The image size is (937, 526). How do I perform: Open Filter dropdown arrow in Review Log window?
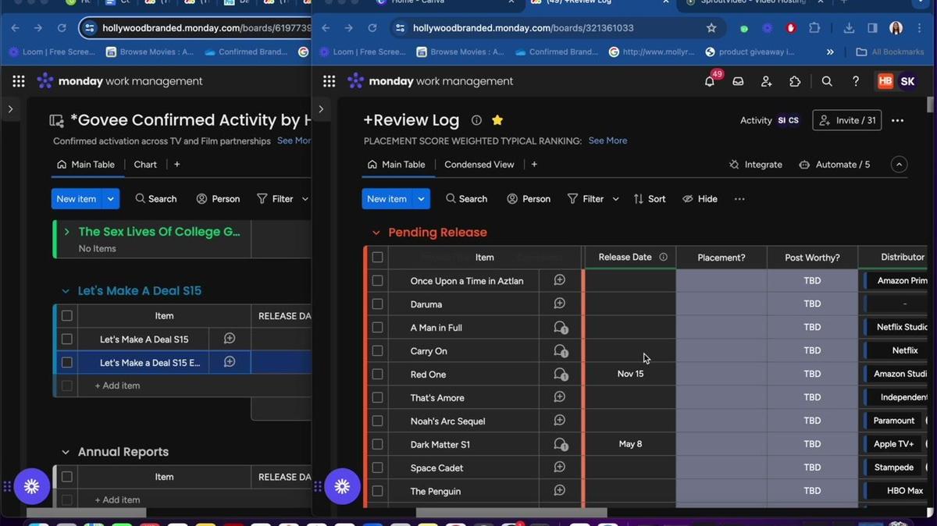[x=615, y=199]
